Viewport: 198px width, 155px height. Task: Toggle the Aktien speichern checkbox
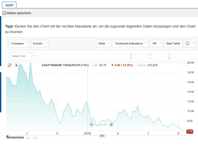(4, 13)
